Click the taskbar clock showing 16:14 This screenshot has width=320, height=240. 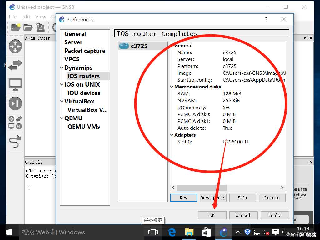tap(303, 228)
